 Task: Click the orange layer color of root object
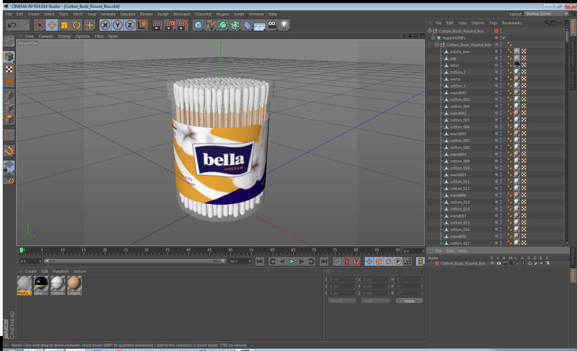496,31
